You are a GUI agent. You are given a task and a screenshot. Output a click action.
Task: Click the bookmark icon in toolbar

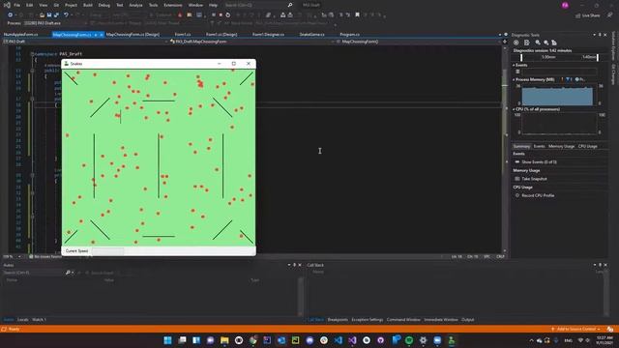tap(357, 15)
